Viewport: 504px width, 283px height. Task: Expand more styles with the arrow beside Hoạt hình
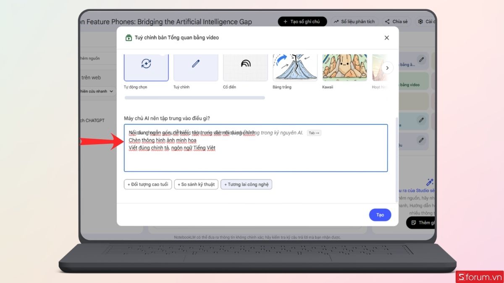tap(387, 68)
